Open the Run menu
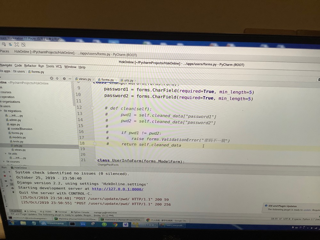 41,66
